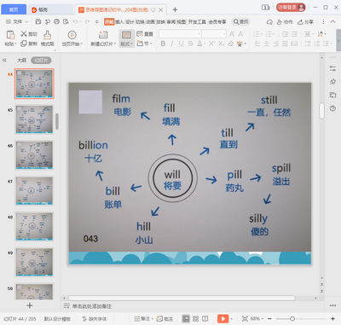The image size is (341, 325).
Task: Switch to the Outline (大纲) pane tab
Action: click(21, 61)
